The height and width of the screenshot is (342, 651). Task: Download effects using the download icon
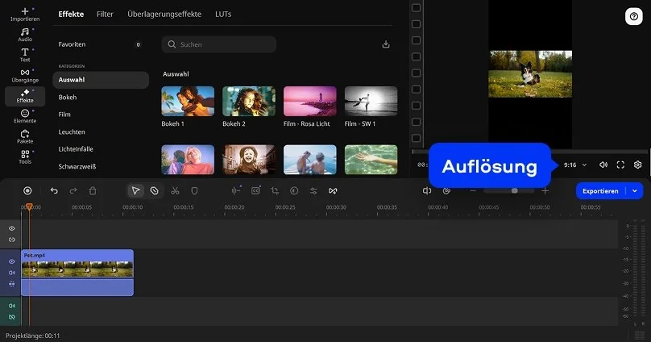pyautogui.click(x=386, y=44)
